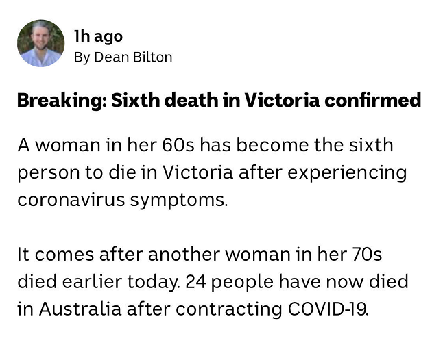Click the '1h ago' timestamp
The image size is (443, 347).
(98, 36)
